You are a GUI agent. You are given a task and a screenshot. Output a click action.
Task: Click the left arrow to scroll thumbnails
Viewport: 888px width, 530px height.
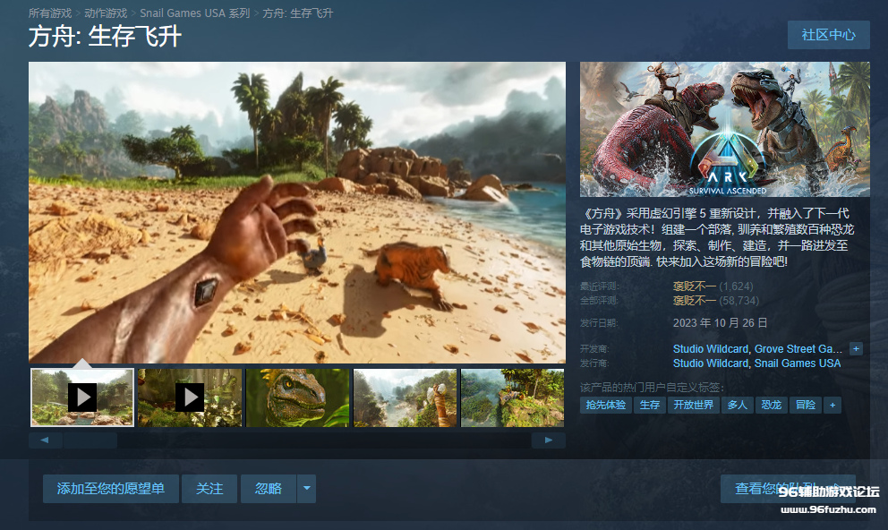(x=45, y=440)
